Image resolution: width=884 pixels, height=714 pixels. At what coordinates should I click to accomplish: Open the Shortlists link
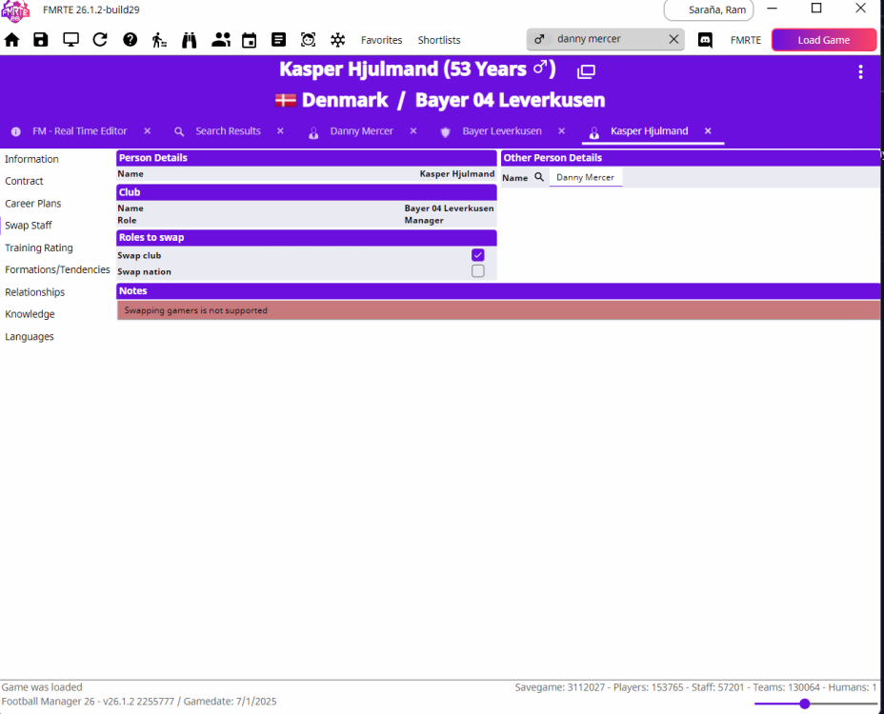[x=439, y=40]
